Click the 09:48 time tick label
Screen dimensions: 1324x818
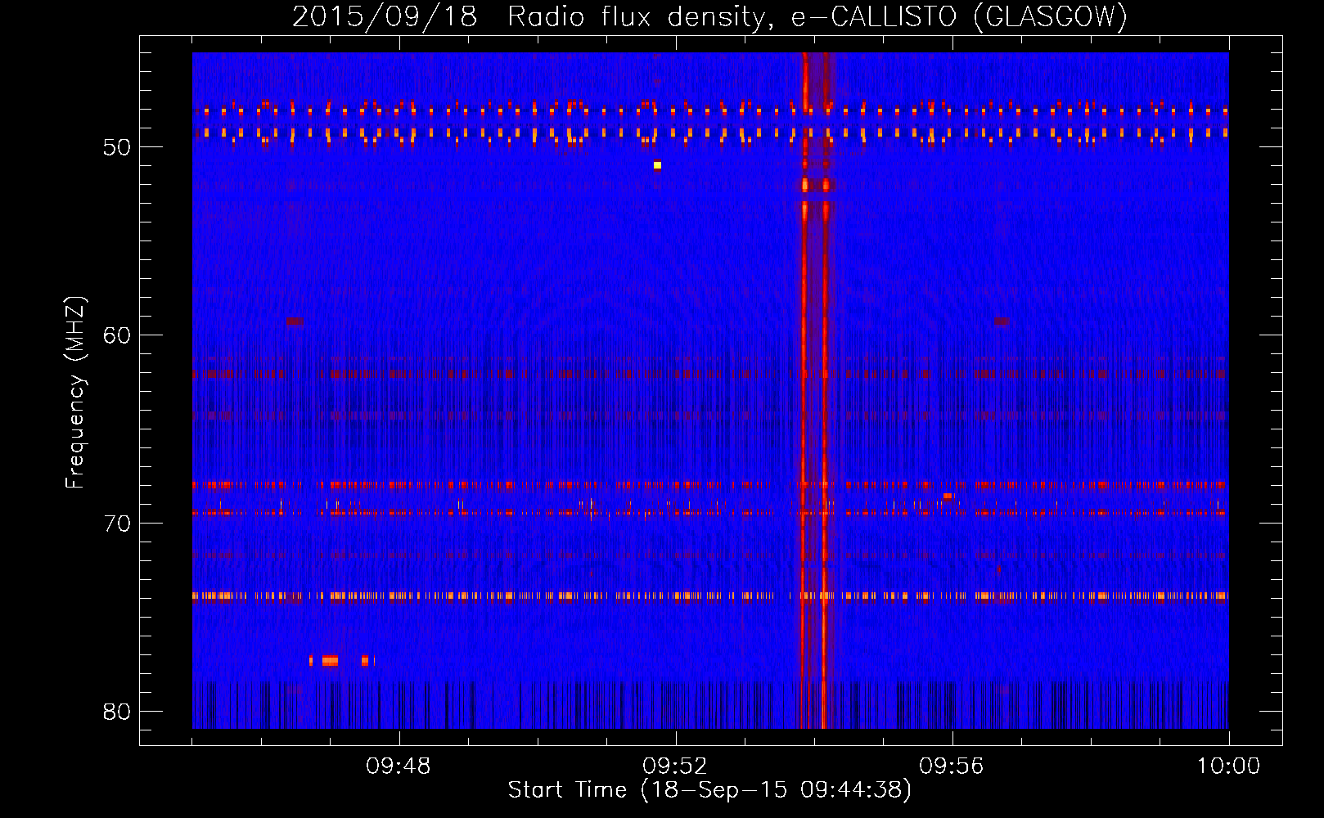tap(399, 766)
